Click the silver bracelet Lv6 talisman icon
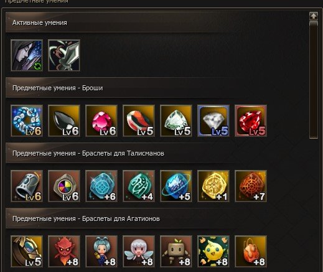 [x=27, y=186]
